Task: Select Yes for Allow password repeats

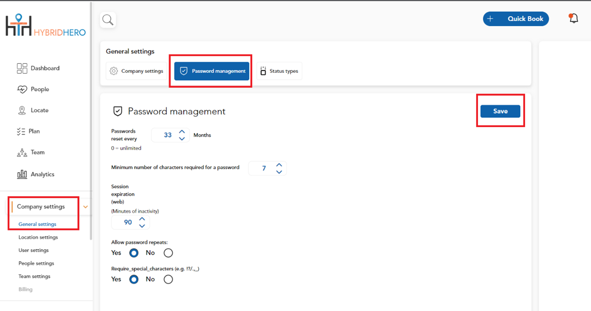Action: [134, 253]
